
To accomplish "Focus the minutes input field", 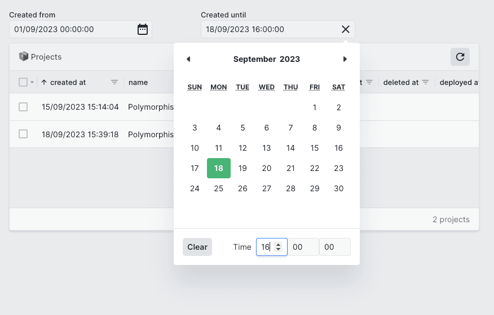I will coord(303,247).
